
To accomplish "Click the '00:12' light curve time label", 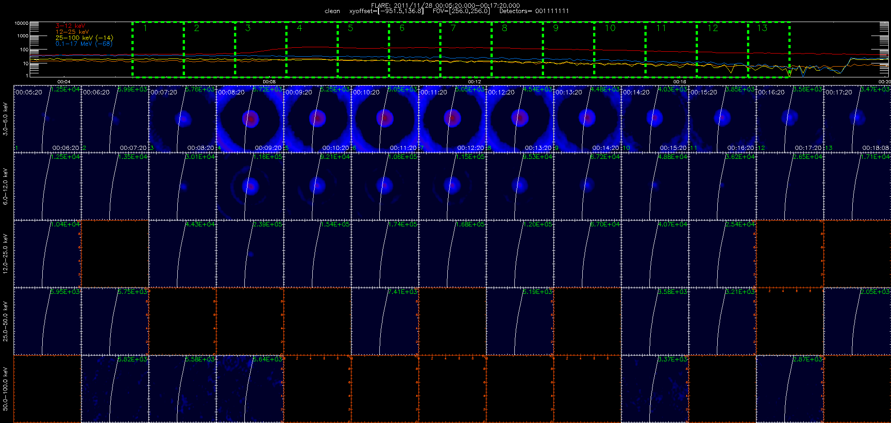I will tap(474, 81).
